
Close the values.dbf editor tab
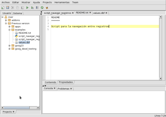(x=106, y=13)
